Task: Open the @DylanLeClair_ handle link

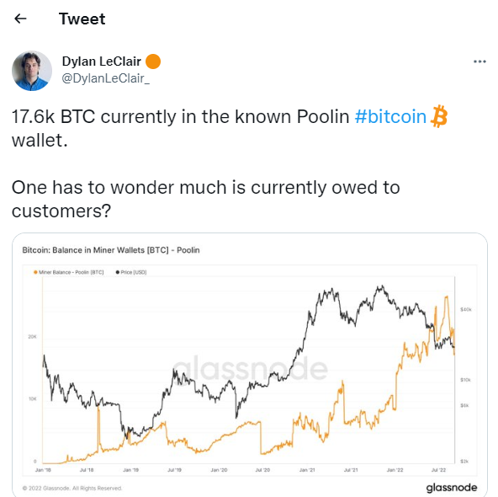Action: pyautogui.click(x=105, y=78)
